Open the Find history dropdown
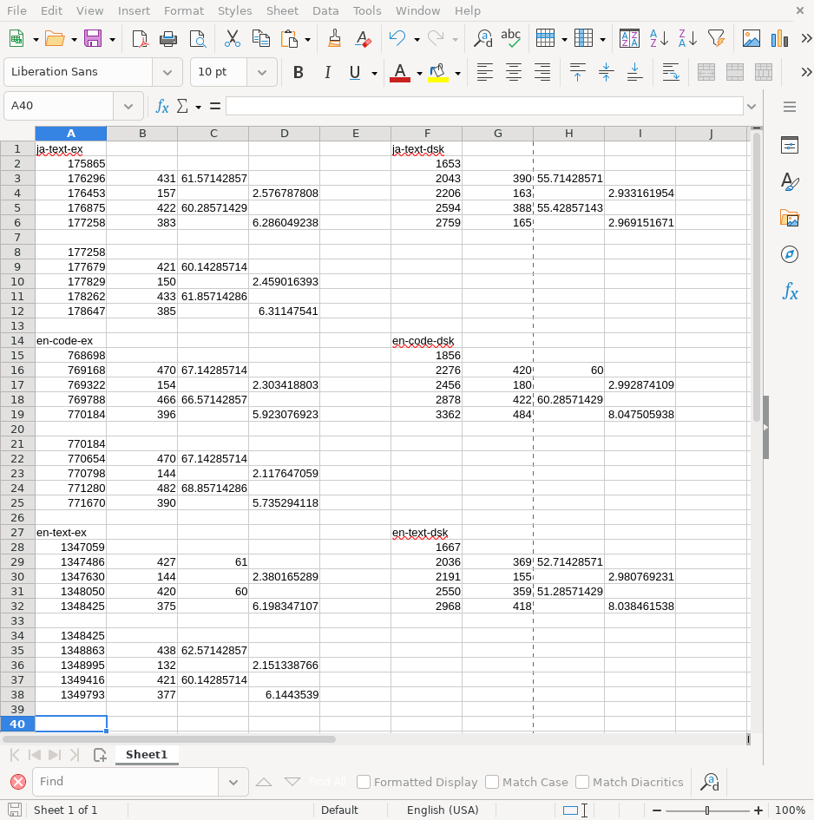Viewport: 814px width, 820px height. pos(233,782)
